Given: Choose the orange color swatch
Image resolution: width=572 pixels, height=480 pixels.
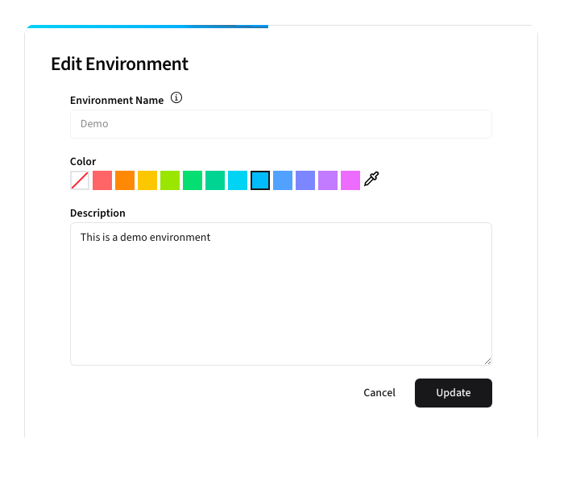Looking at the screenshot, I should [125, 180].
